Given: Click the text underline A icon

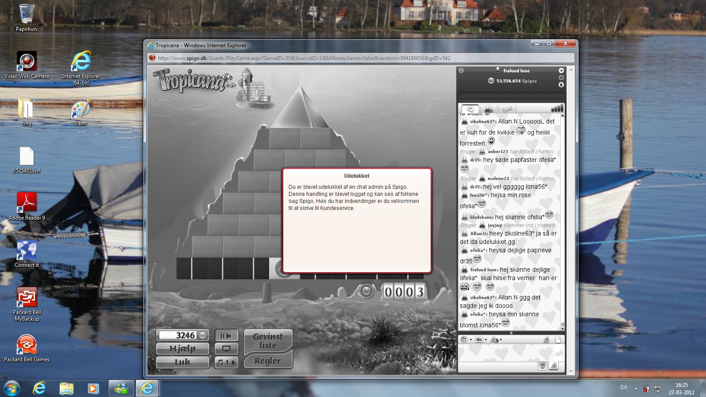Looking at the screenshot, I should 546,340.
